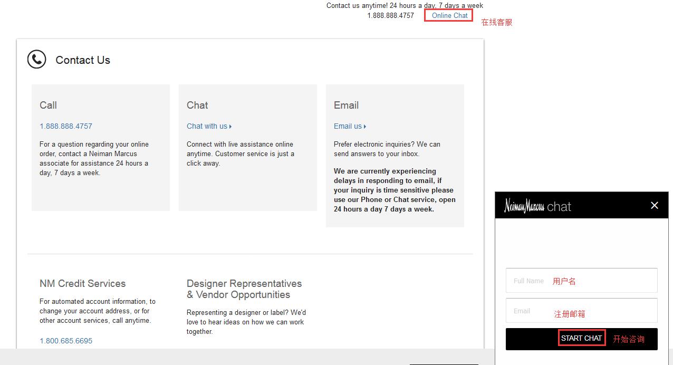The height and width of the screenshot is (365, 673).
Task: Click the Contact Us heading text
Action: [x=83, y=60]
